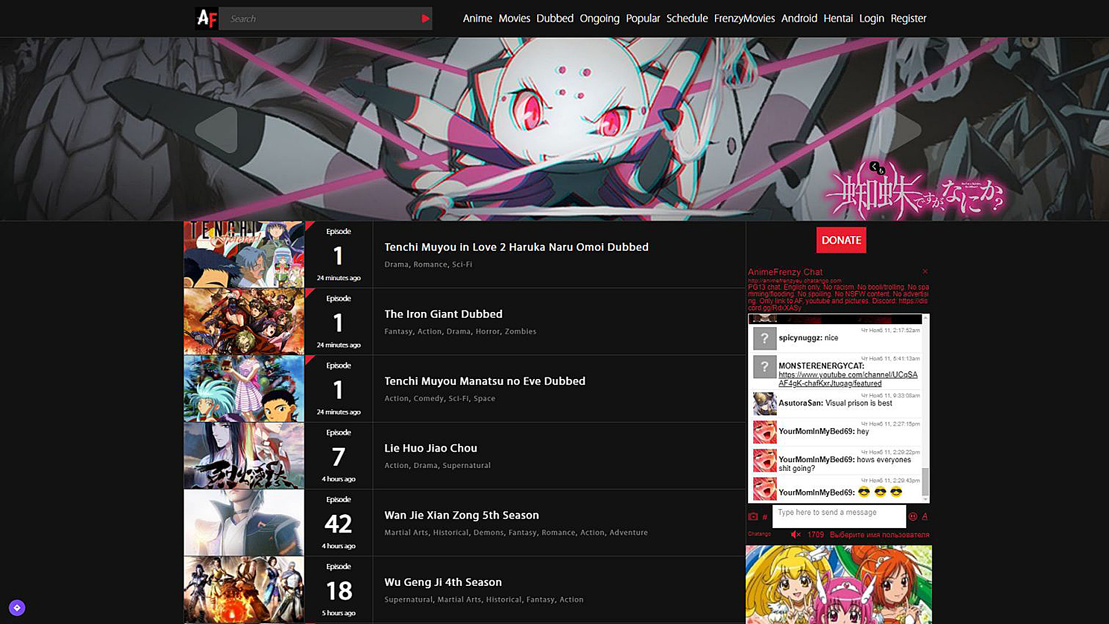Click the Wu Geng Ji 4th Season thumbnail
The image size is (1109, 624).
[244, 589]
